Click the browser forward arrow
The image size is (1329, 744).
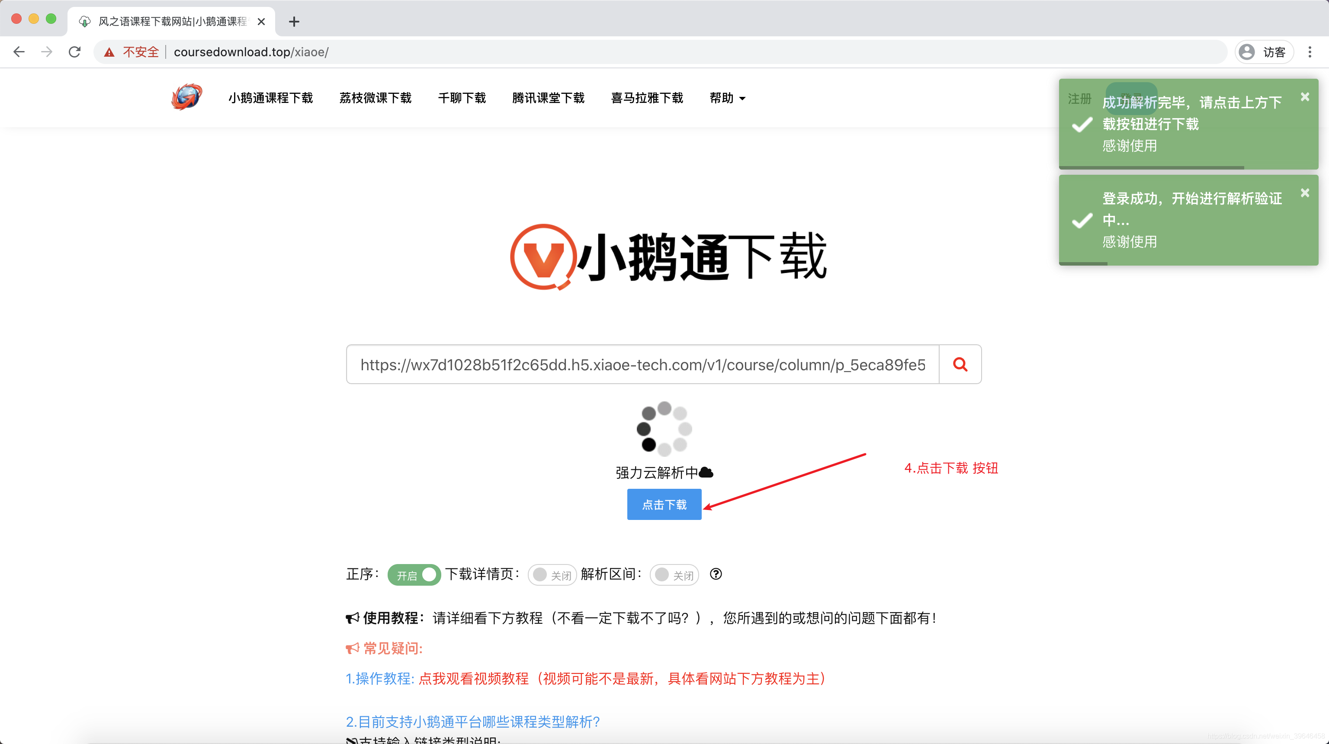click(x=47, y=51)
